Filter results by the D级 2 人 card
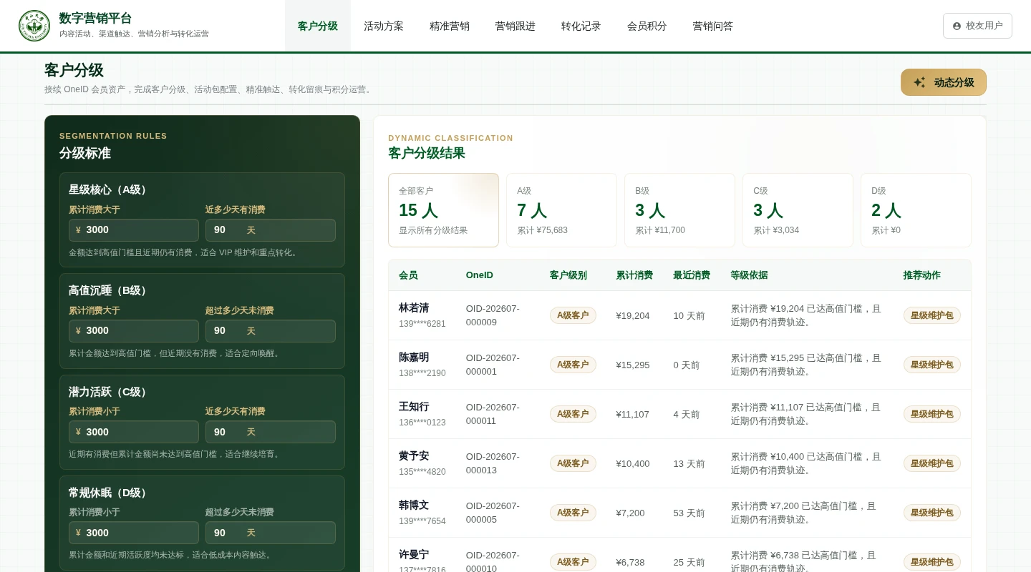The image size is (1031, 572). pyautogui.click(x=916, y=210)
